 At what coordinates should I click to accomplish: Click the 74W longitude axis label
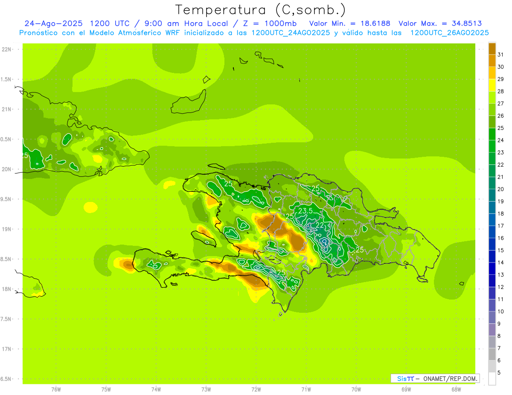point(156,389)
